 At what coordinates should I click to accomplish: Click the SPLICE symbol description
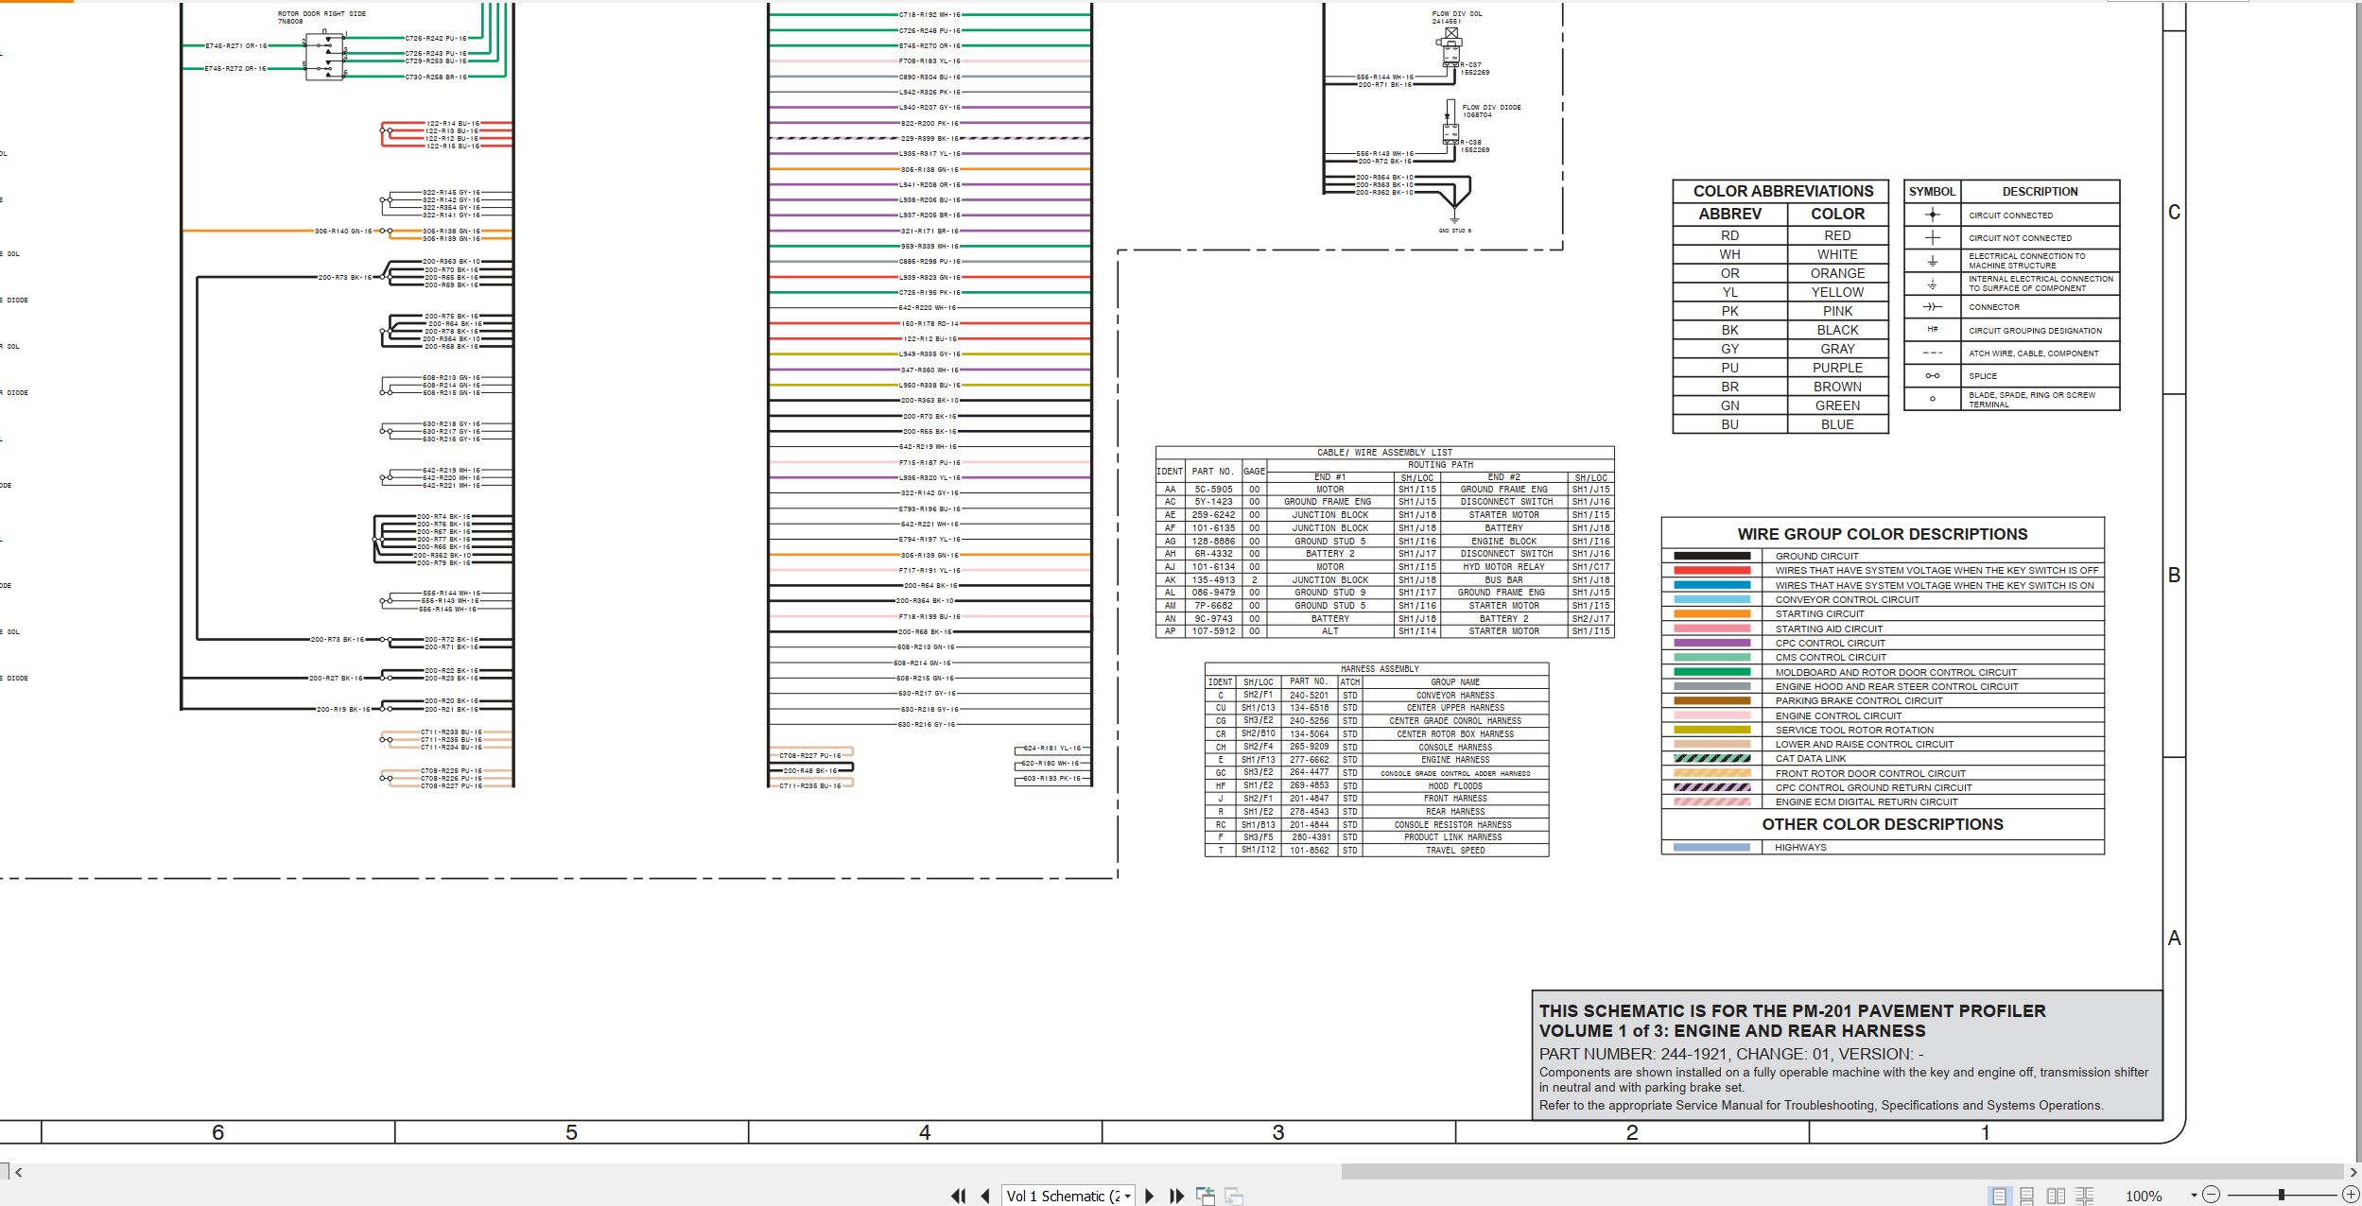(x=1983, y=376)
